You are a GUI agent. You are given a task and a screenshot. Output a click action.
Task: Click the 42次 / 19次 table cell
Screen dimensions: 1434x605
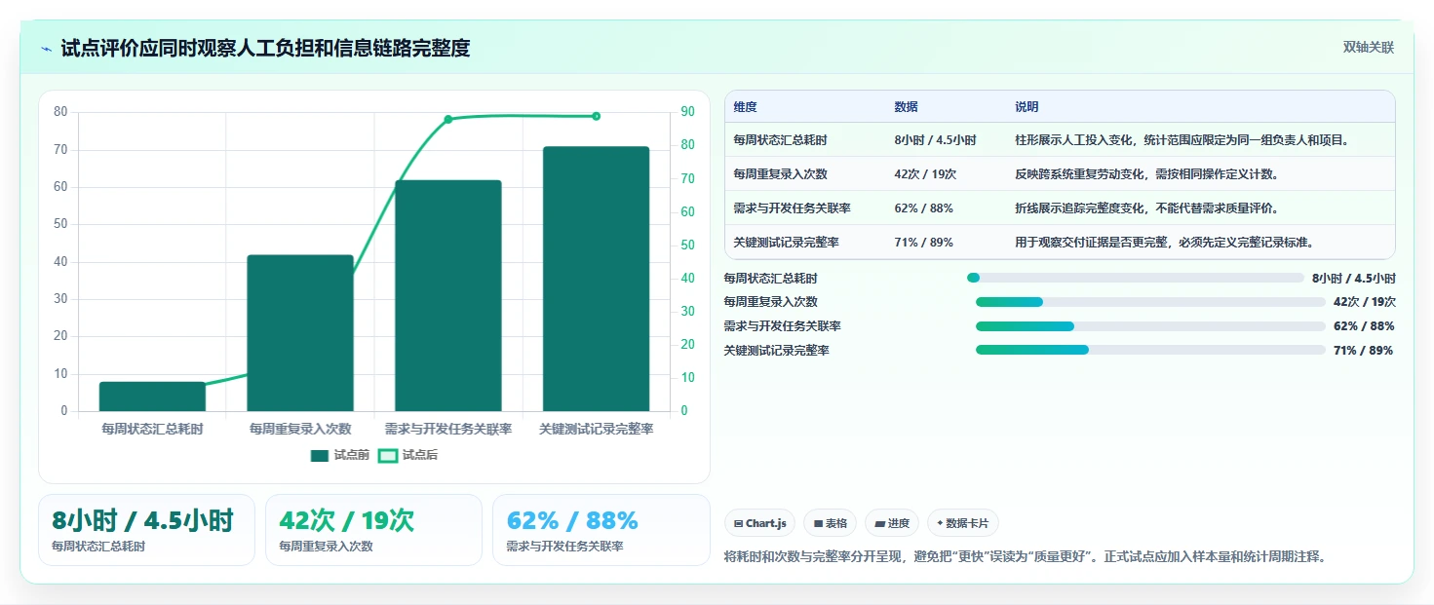point(925,174)
